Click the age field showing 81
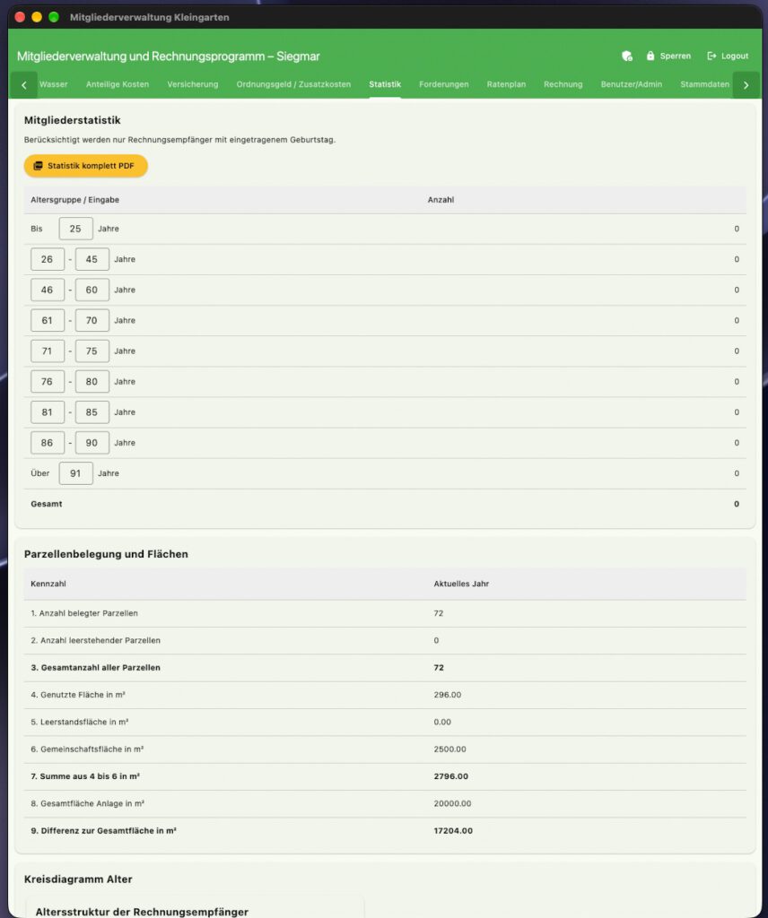The image size is (768, 918). pyautogui.click(x=48, y=412)
